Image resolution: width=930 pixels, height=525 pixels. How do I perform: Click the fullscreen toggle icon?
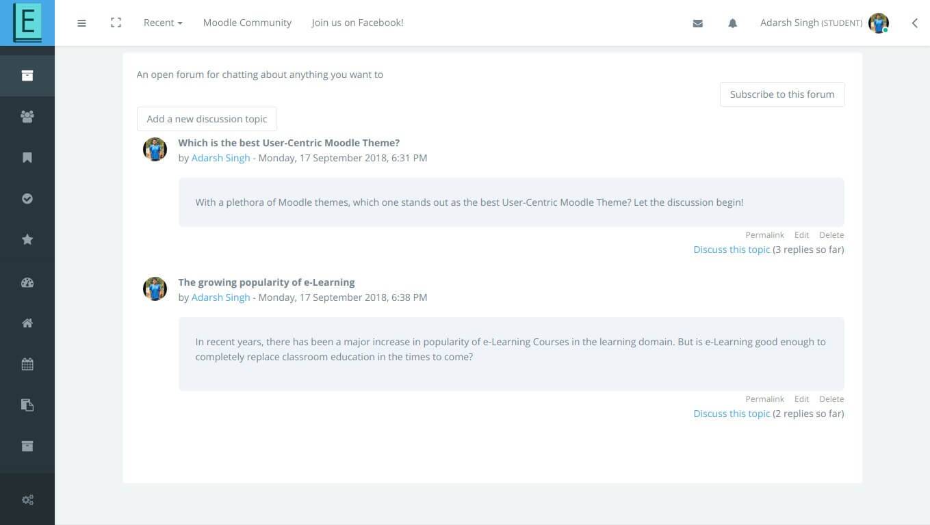point(116,23)
